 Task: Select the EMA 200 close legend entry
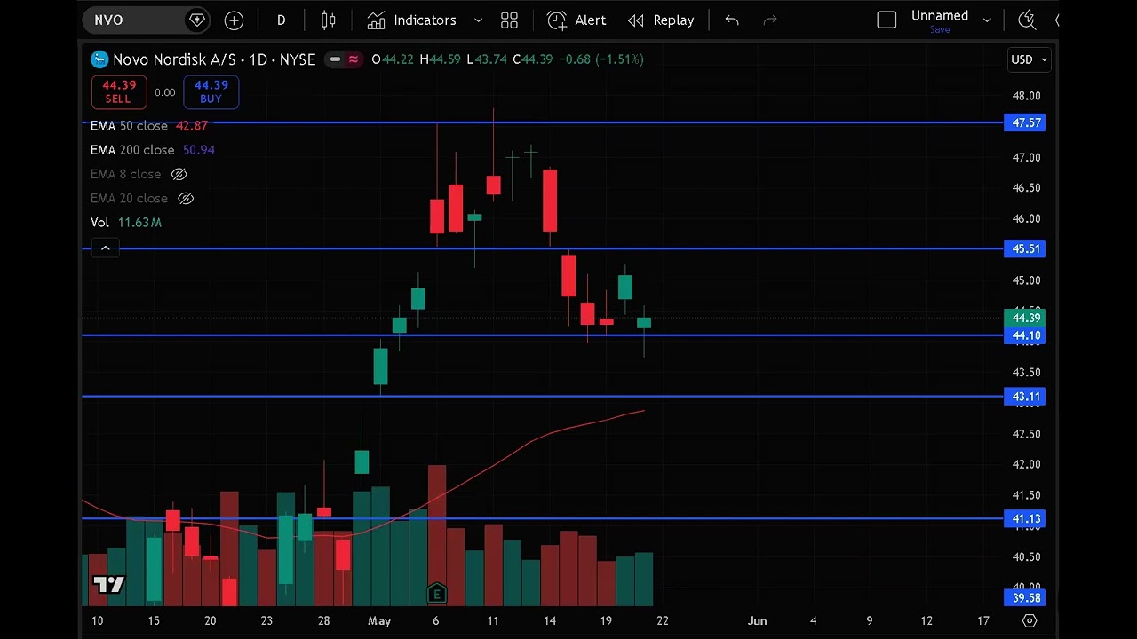pyautogui.click(x=152, y=150)
